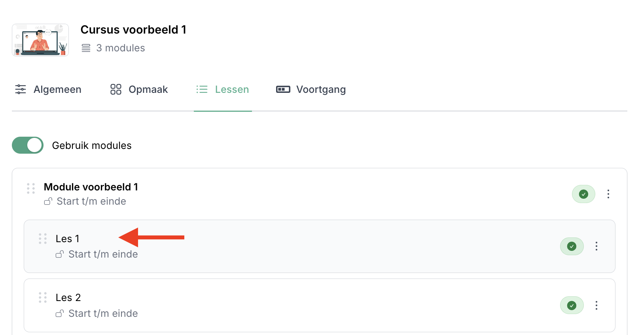This screenshot has width=640, height=335.
Task: Toggle the green check status for Les 1
Action: [x=572, y=247]
